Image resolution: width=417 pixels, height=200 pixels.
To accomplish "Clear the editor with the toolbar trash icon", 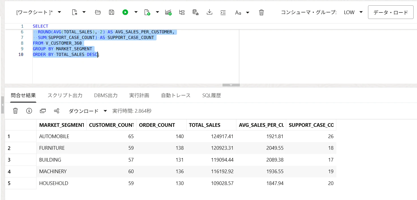I will pyautogui.click(x=262, y=12).
